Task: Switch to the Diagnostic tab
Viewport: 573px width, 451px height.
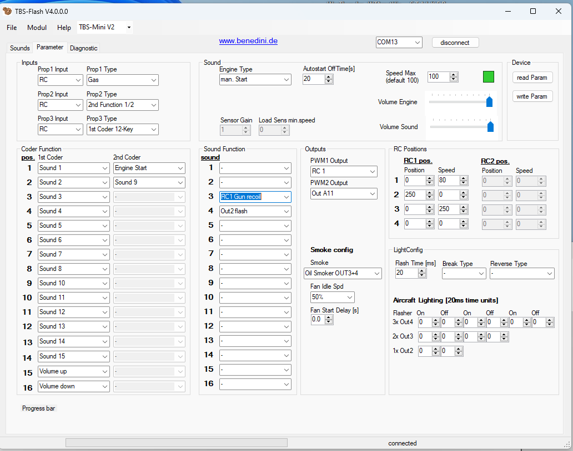Action: pos(84,48)
